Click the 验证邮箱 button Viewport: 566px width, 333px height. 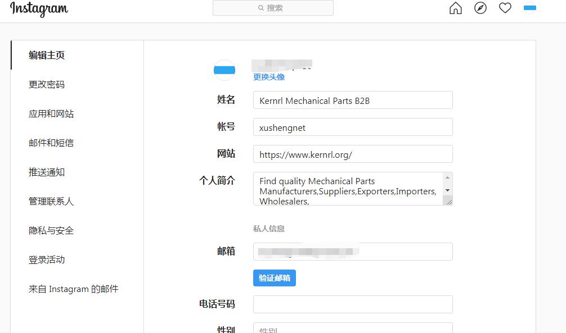pyautogui.click(x=275, y=277)
